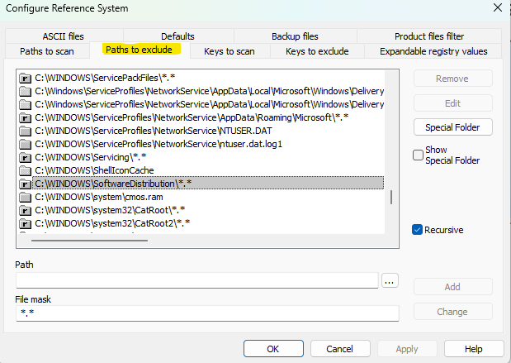Click the vertical scrollbar of the path list
511x363 pixels.
point(391,198)
